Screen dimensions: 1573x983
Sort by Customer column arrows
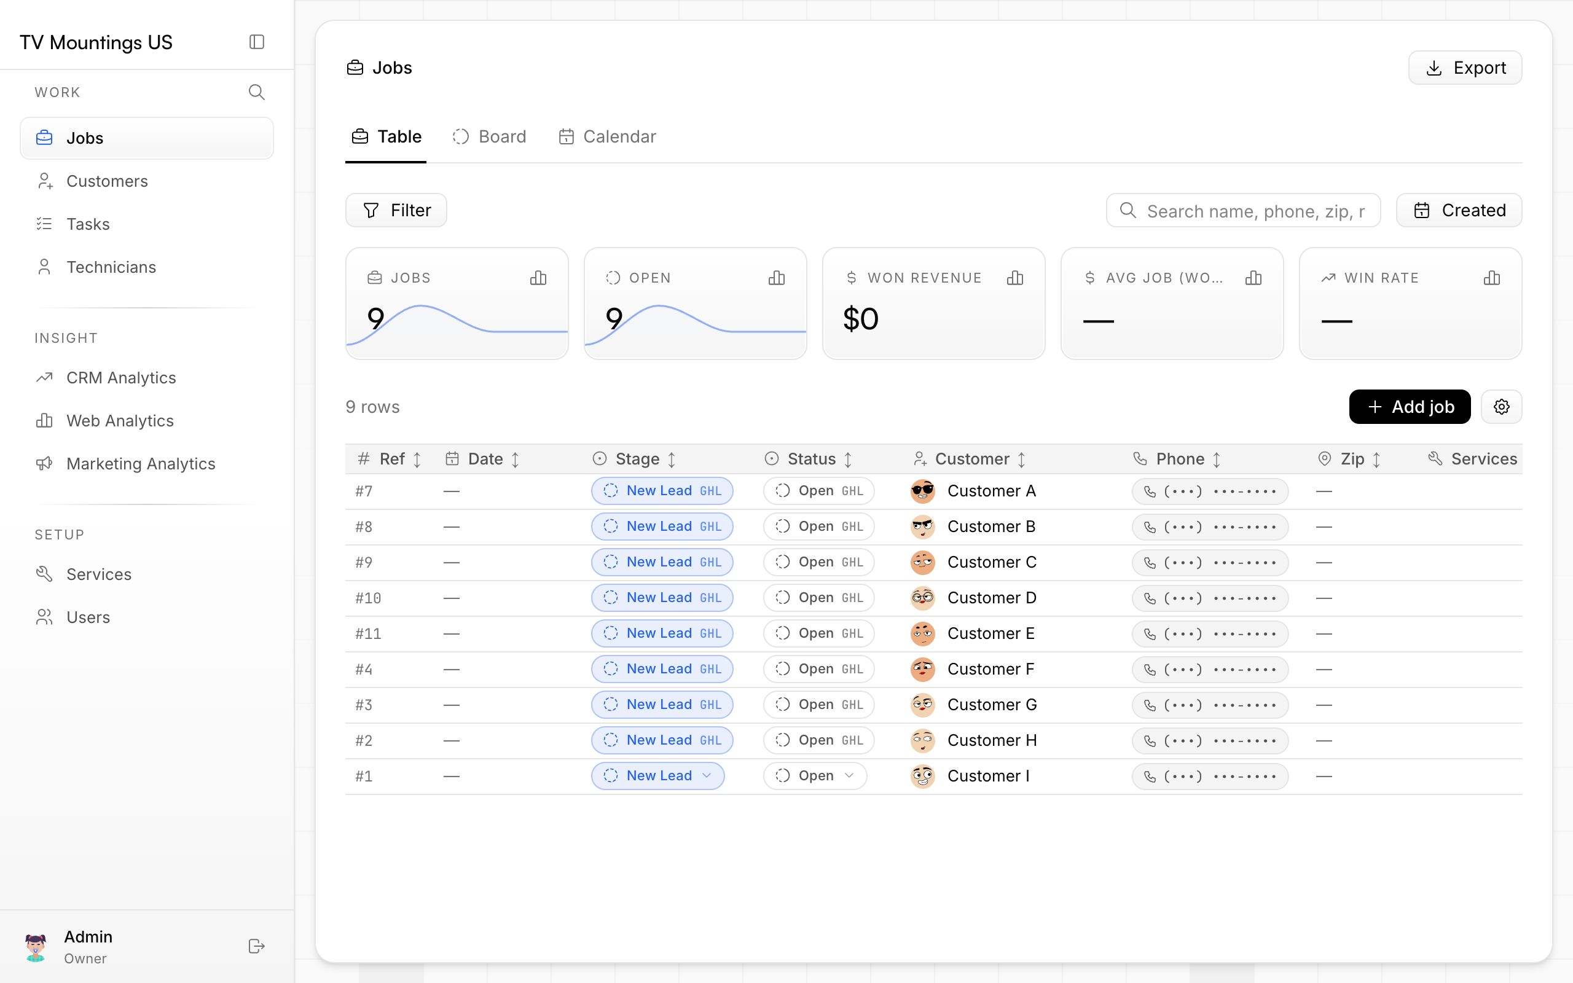(1022, 460)
